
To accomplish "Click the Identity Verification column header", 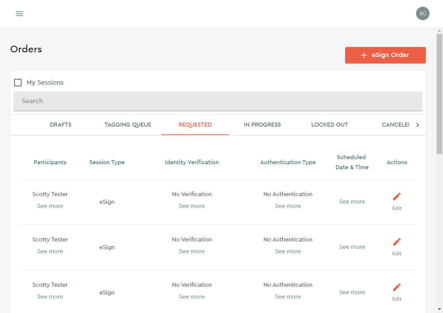I will click(192, 162).
